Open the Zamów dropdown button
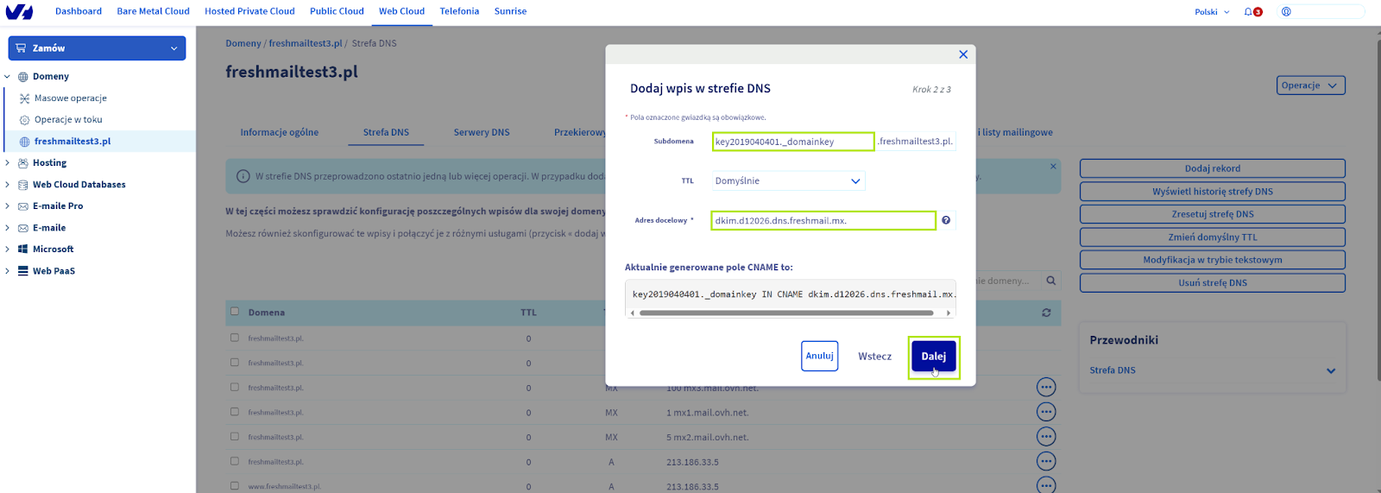This screenshot has width=1381, height=493. pos(97,48)
